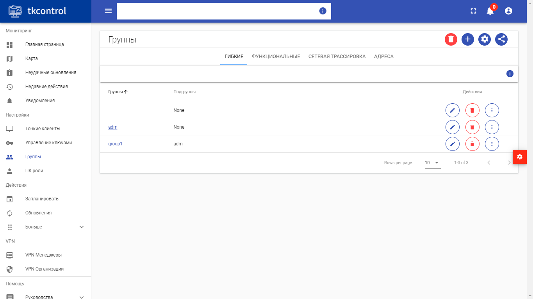The image size is (533, 299).
Task: Expand the Больше menu
Action: tap(45, 227)
